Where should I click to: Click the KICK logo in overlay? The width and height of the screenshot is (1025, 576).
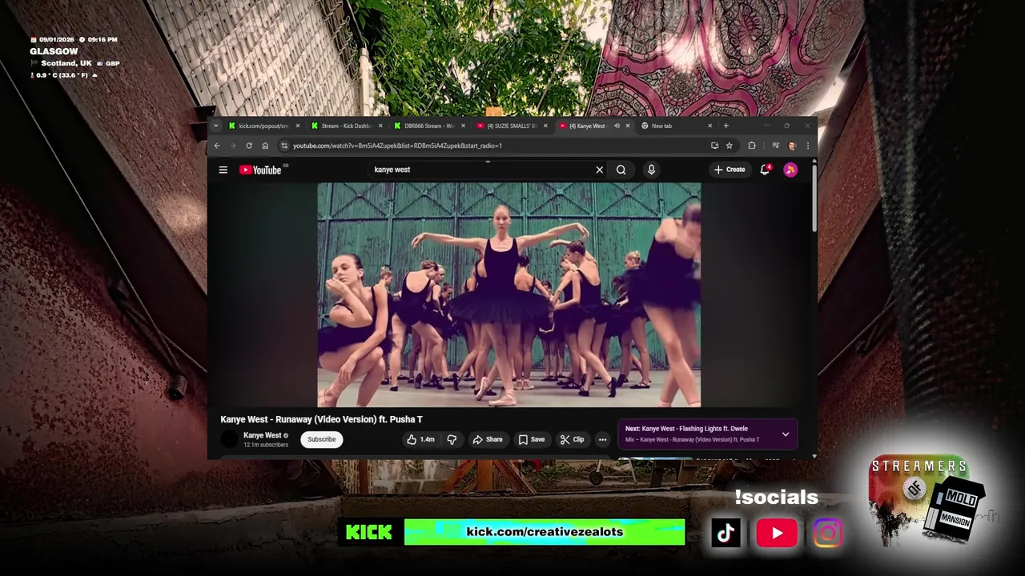(369, 533)
